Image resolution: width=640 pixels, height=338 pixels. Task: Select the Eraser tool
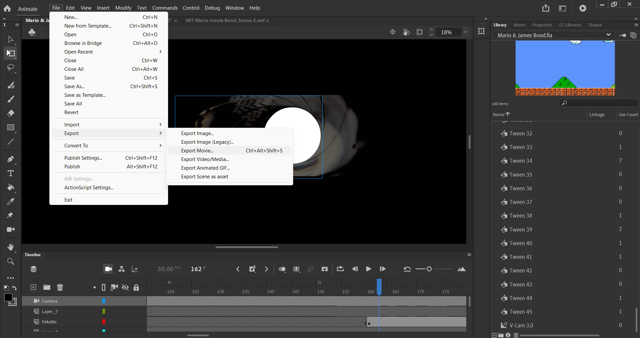11,113
